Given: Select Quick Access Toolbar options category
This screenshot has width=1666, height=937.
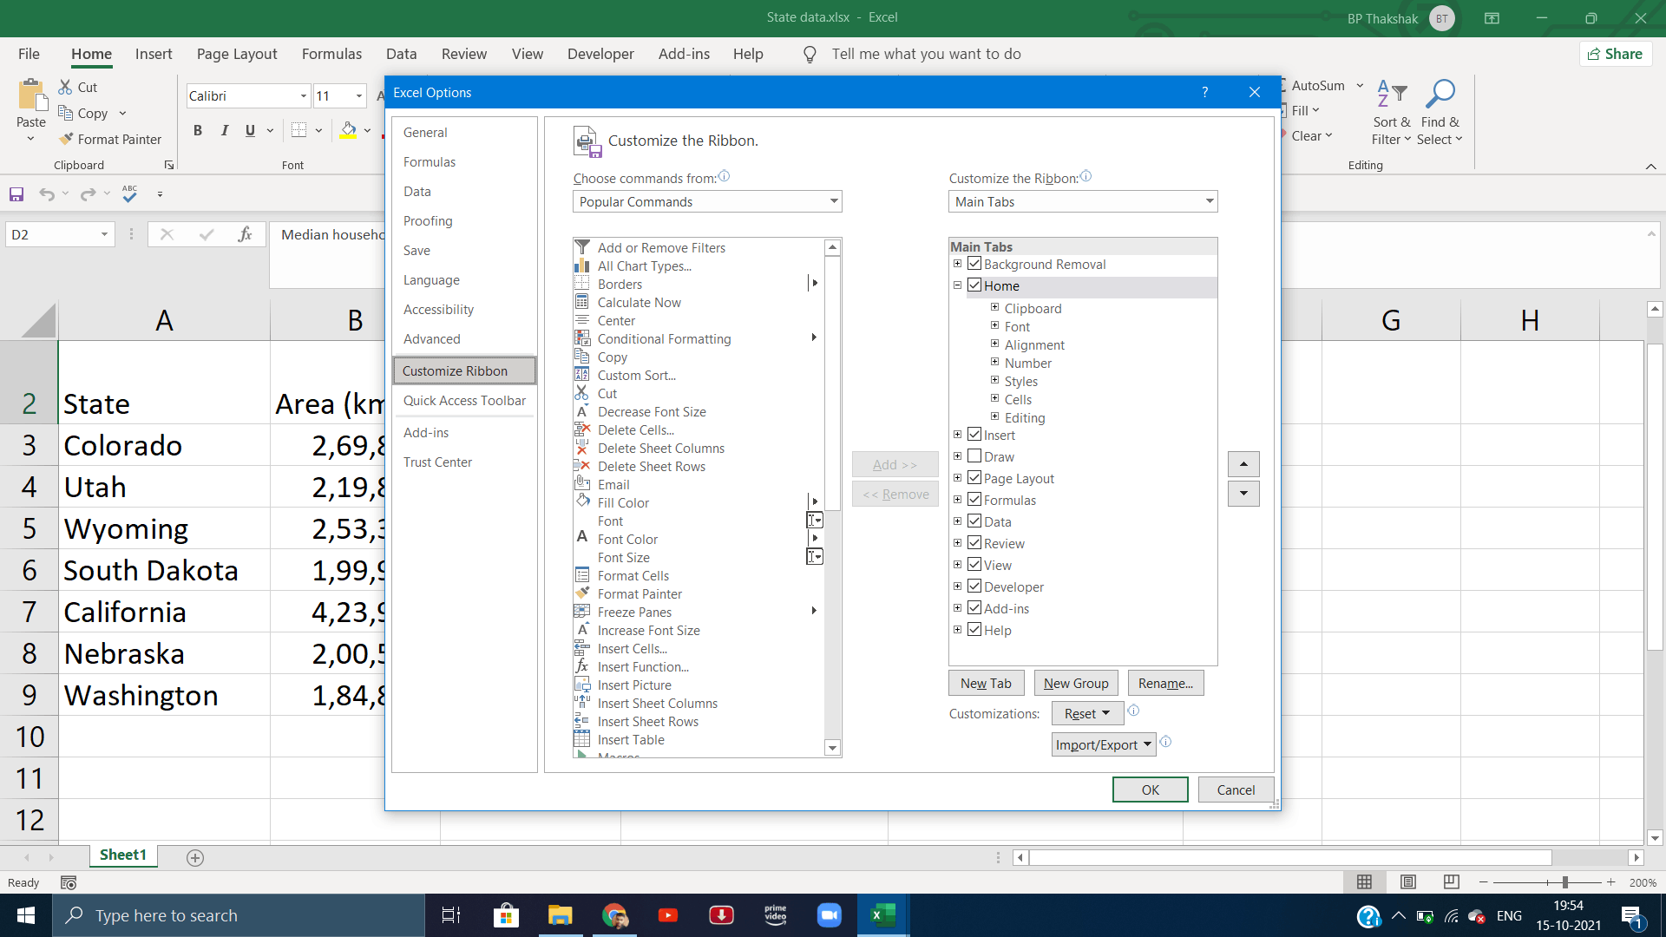Looking at the screenshot, I should [464, 400].
